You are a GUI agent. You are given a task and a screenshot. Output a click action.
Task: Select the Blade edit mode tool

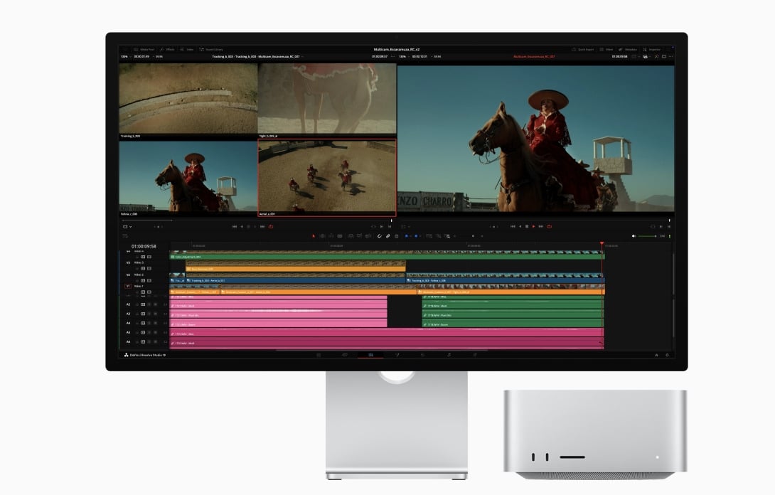coord(339,236)
